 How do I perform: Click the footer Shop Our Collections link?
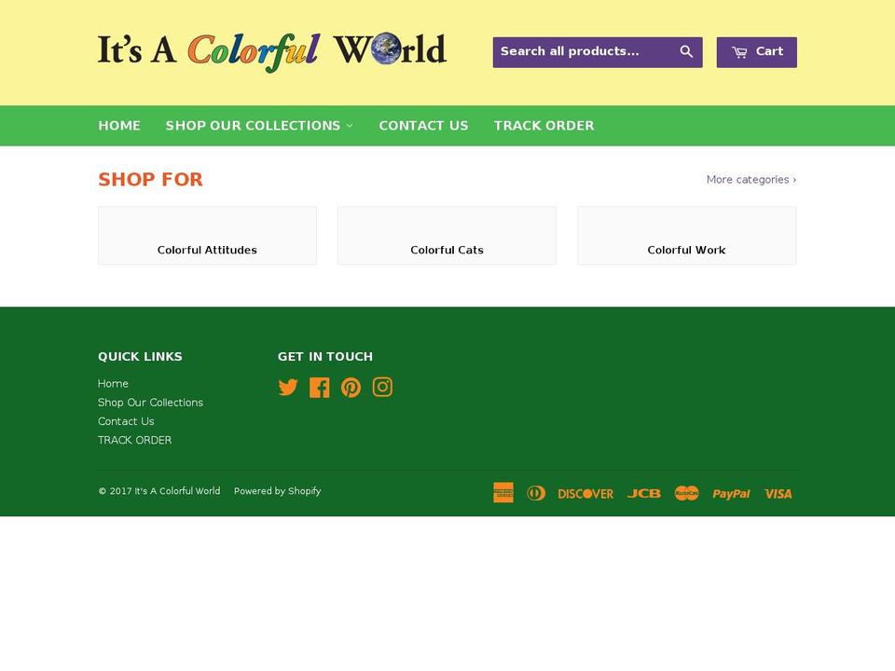pyautogui.click(x=150, y=403)
